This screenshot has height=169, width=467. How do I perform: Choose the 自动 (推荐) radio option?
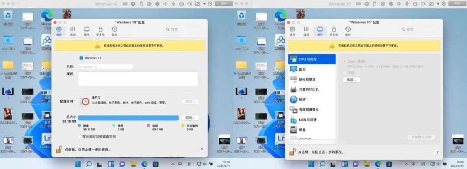point(345,61)
